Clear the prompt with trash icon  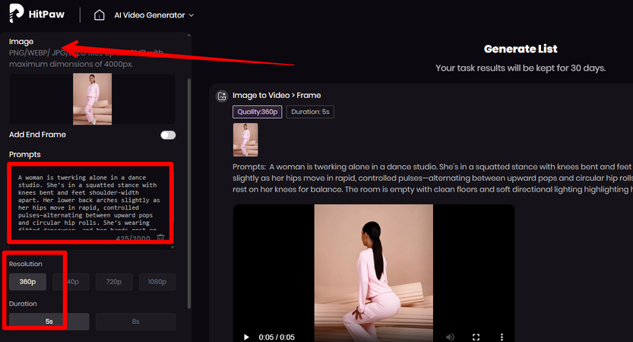tap(160, 237)
